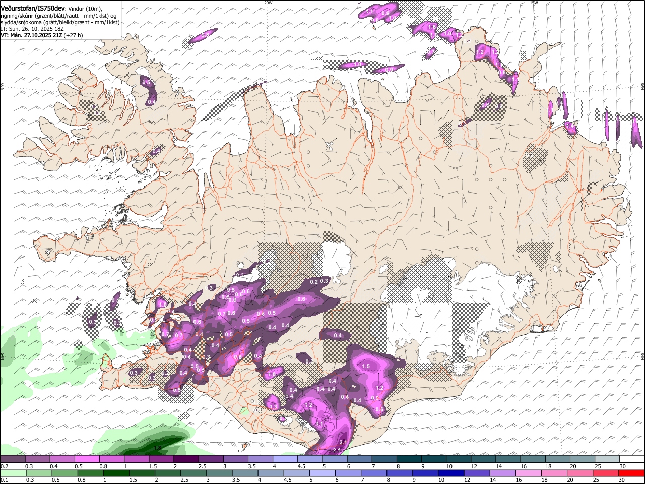Click the 4.5 label on the upper scale
645x484 pixels.
pos(301,466)
